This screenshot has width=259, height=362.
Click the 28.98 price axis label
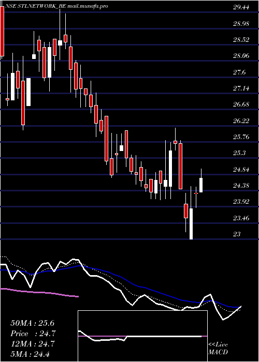[x=241, y=24]
